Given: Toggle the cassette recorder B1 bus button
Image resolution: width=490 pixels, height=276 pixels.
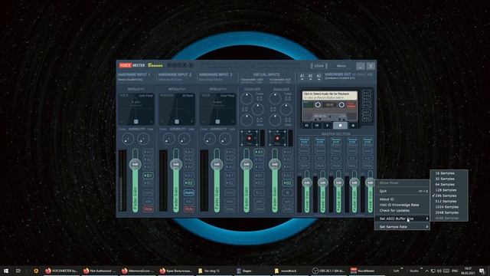Looking at the screenshot, I should tap(366, 112).
